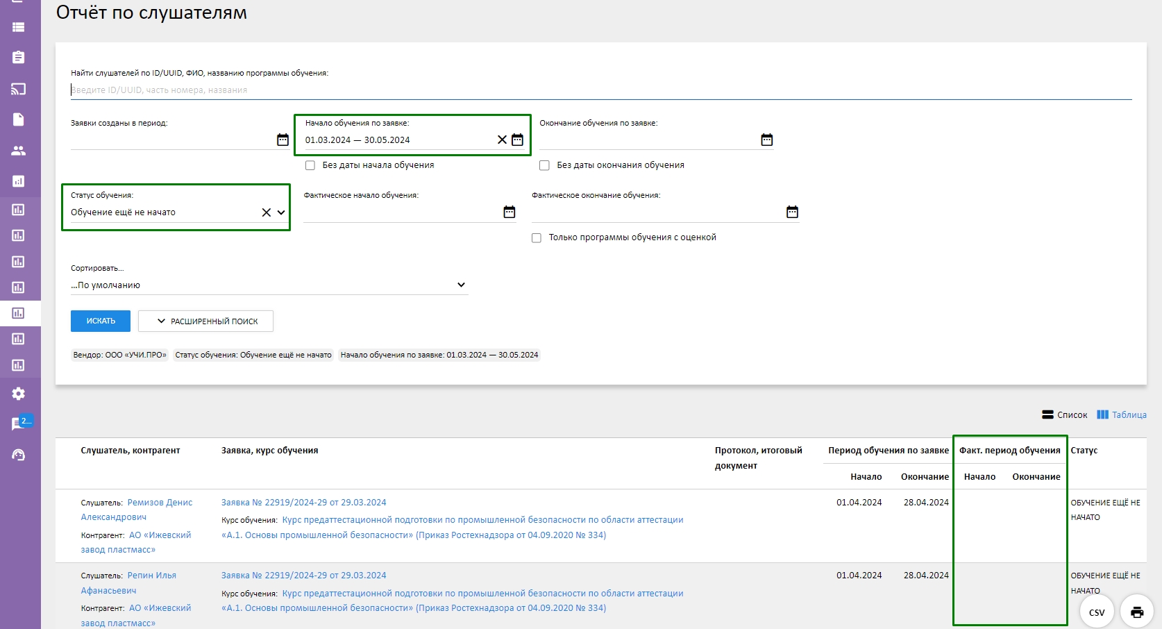
Task: Click filter chip 'Вендор: ООО «УЧИ.ПРО»'
Action: (x=119, y=355)
